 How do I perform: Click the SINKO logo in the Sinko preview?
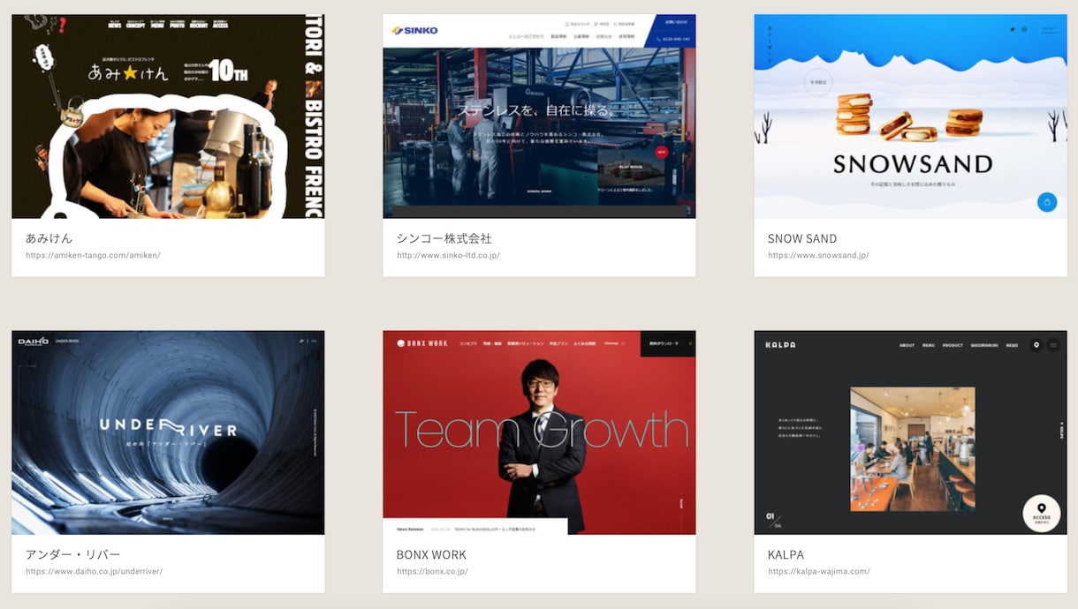[415, 30]
